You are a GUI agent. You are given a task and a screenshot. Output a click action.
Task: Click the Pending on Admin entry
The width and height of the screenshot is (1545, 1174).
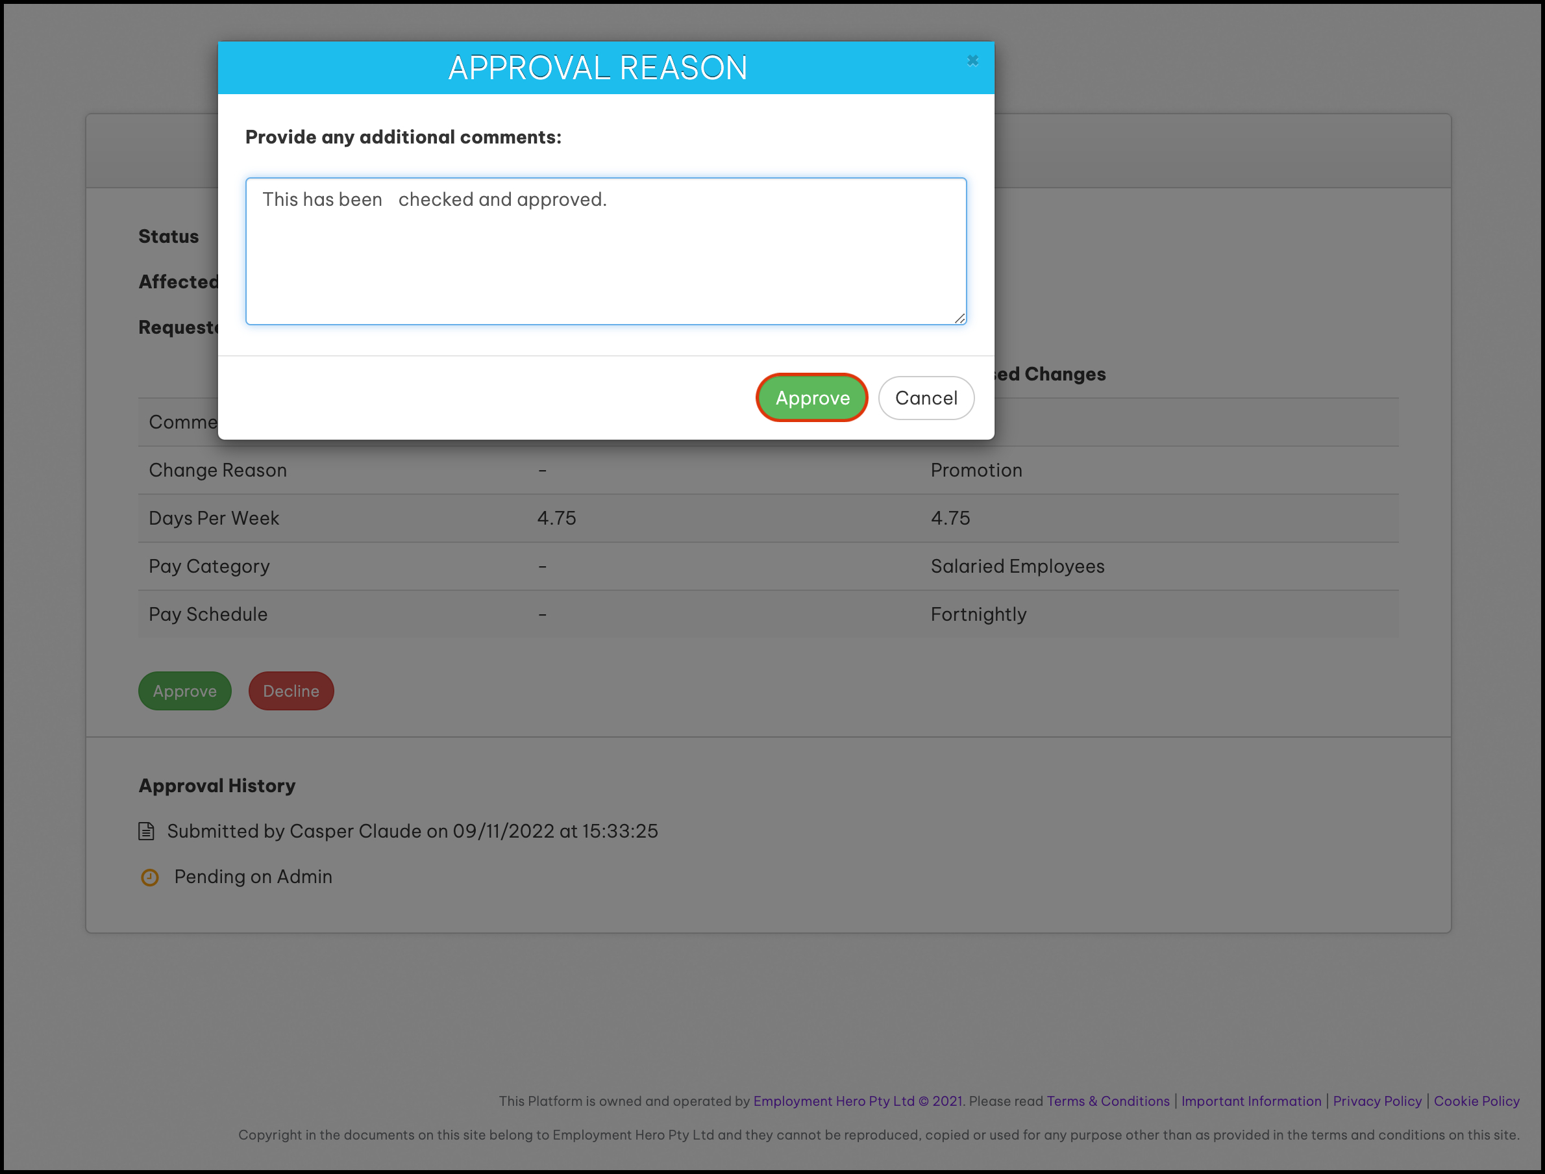[253, 877]
